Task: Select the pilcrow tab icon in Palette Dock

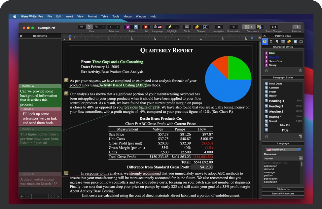Action: pyautogui.click(x=277, y=42)
